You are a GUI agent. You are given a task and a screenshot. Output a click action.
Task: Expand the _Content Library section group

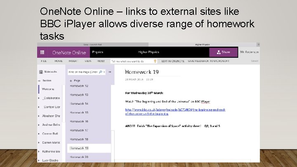39,107
